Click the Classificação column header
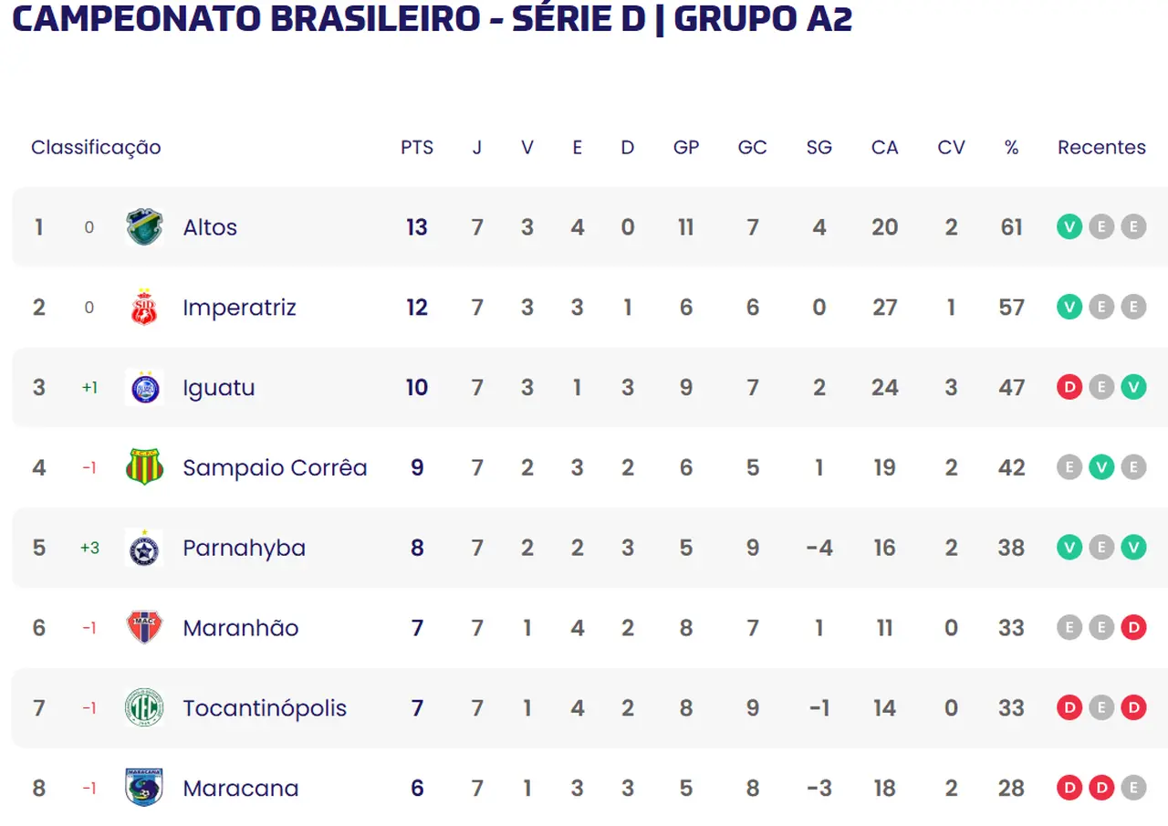Screen dimensions: 1168x826 (96, 148)
